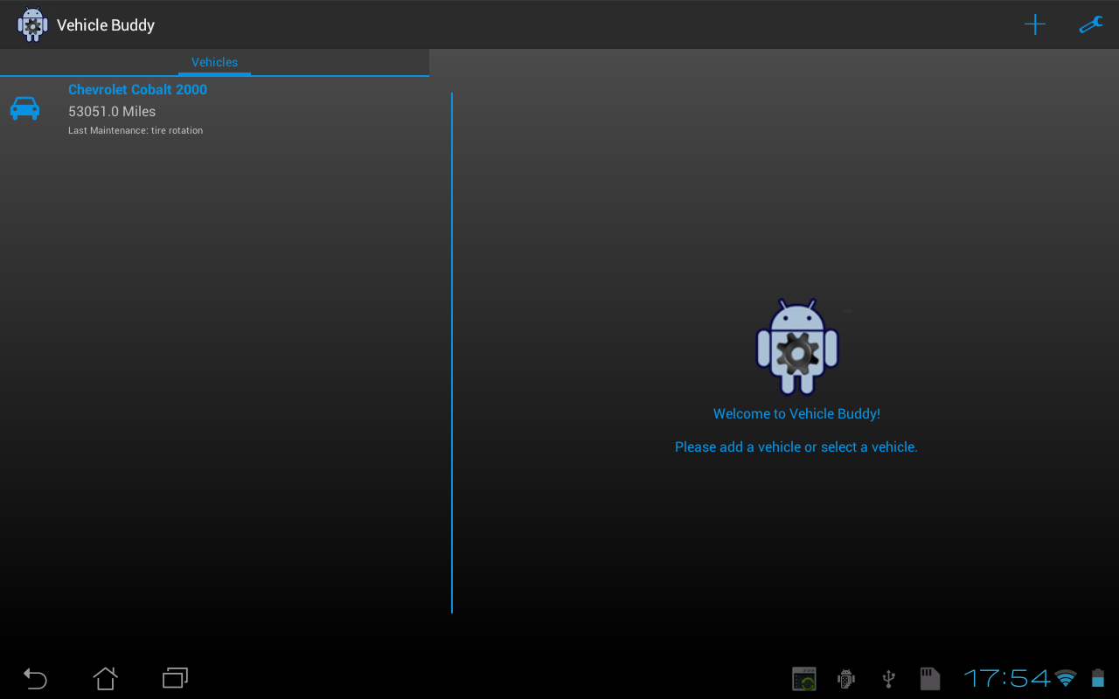Screen dimensions: 1119x699
Task: Open the Wi-Fi signal status icon
Action: point(1066,678)
